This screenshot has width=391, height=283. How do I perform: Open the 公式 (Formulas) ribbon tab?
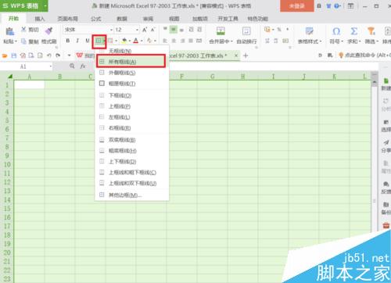[96, 19]
